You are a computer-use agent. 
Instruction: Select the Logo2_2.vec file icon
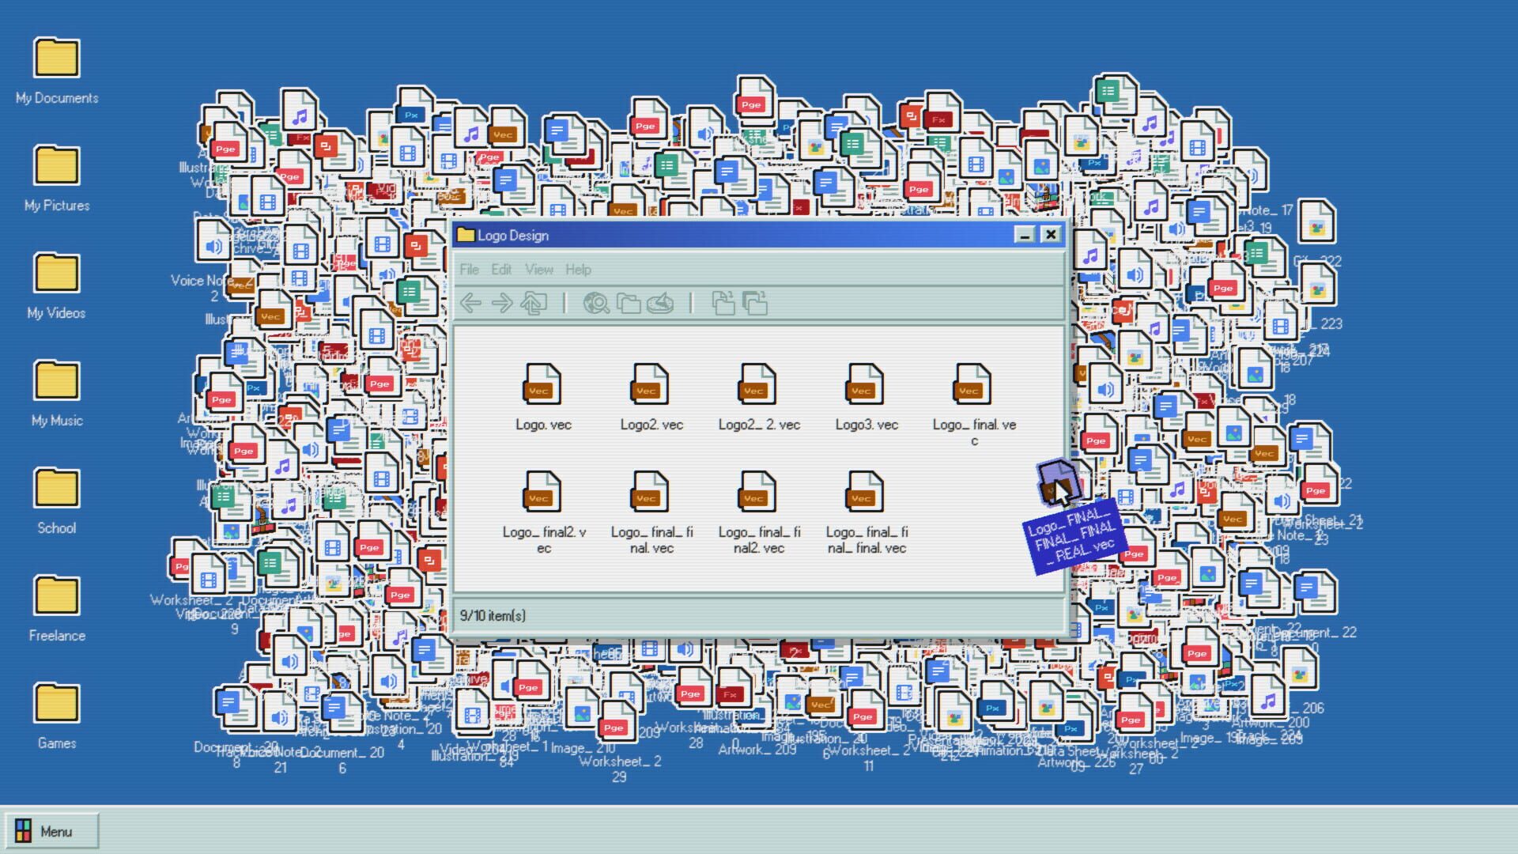coord(758,384)
